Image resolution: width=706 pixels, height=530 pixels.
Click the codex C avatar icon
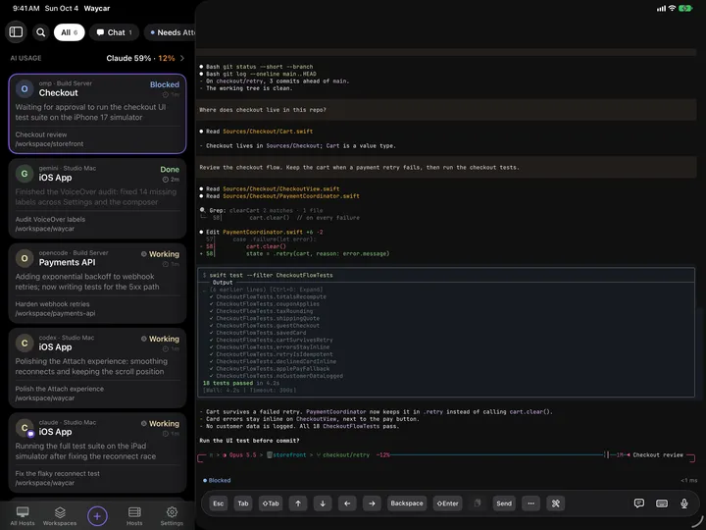click(25, 343)
